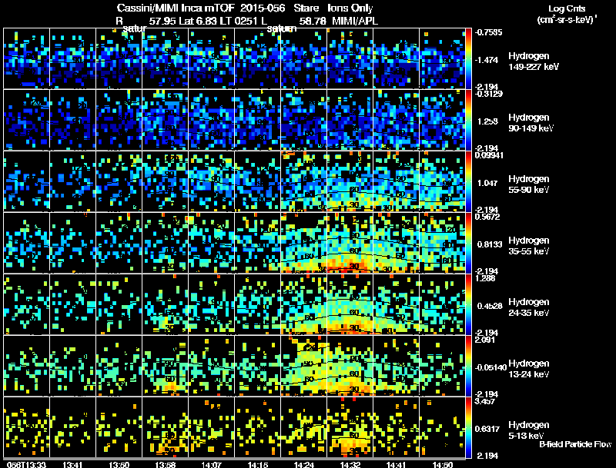Select the 14:32 time axis label
This screenshot has height=468, width=616.
(x=350, y=464)
